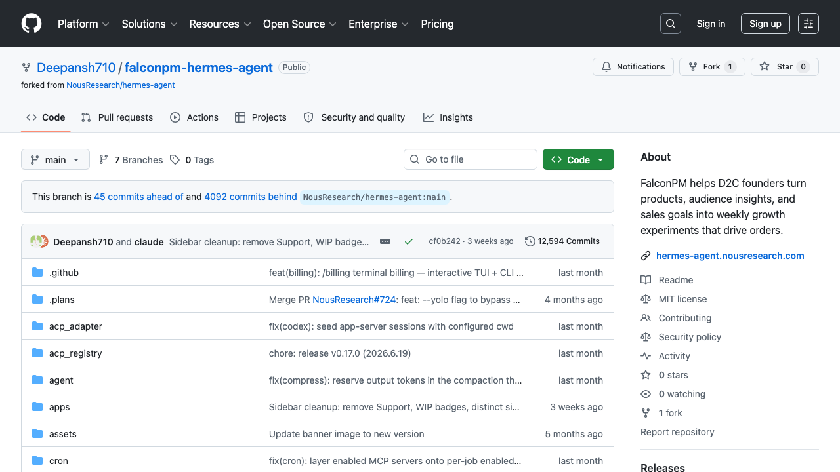
Task: Open the green Code dropdown button
Action: pos(578,159)
